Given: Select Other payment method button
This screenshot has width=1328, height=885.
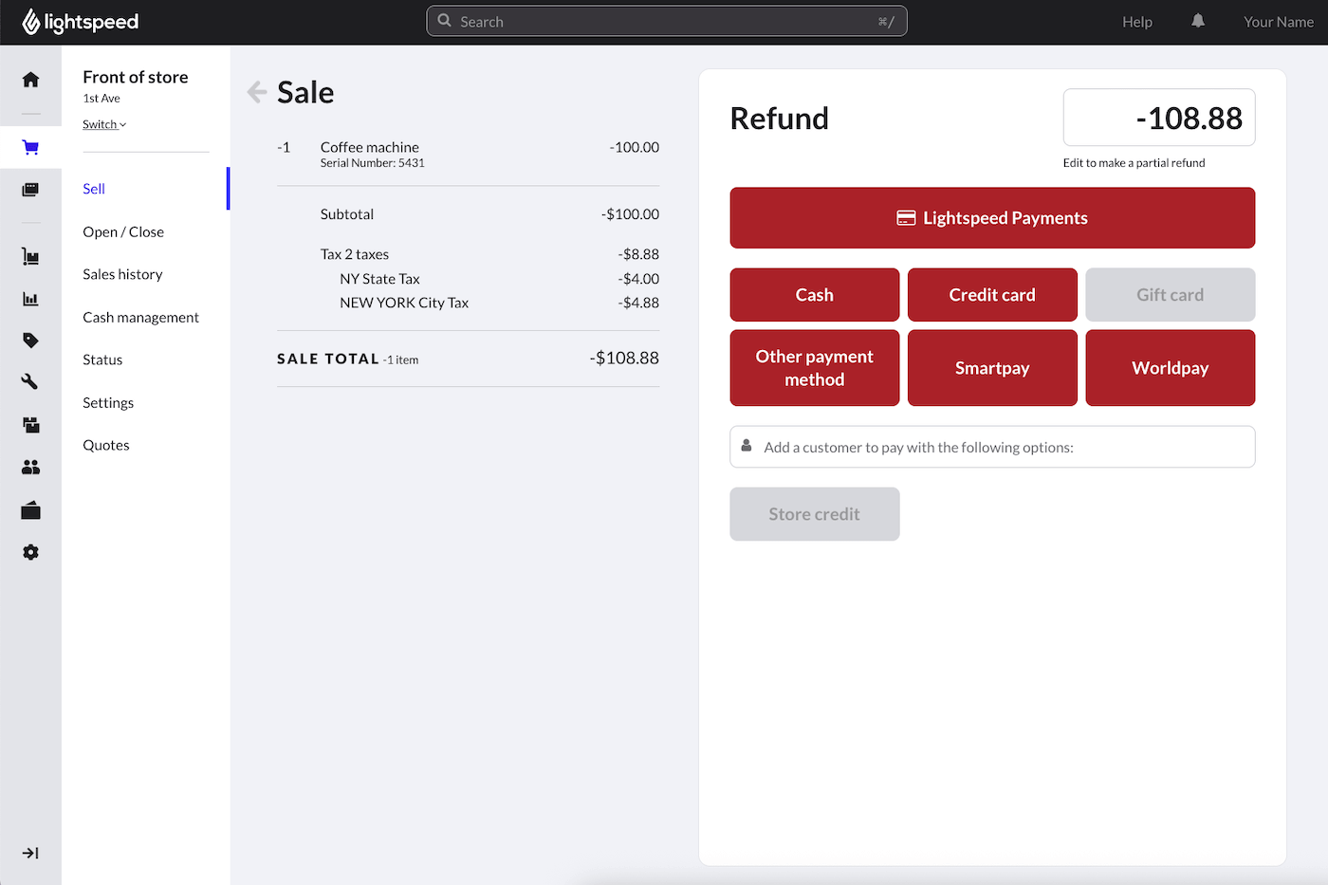Looking at the screenshot, I should 814,368.
